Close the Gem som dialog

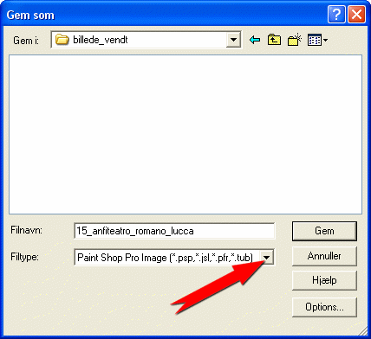pyautogui.click(x=356, y=15)
